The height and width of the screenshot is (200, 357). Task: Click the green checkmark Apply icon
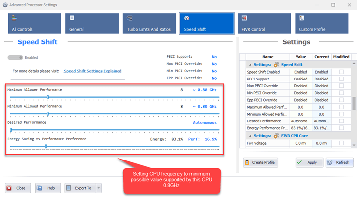299,162
